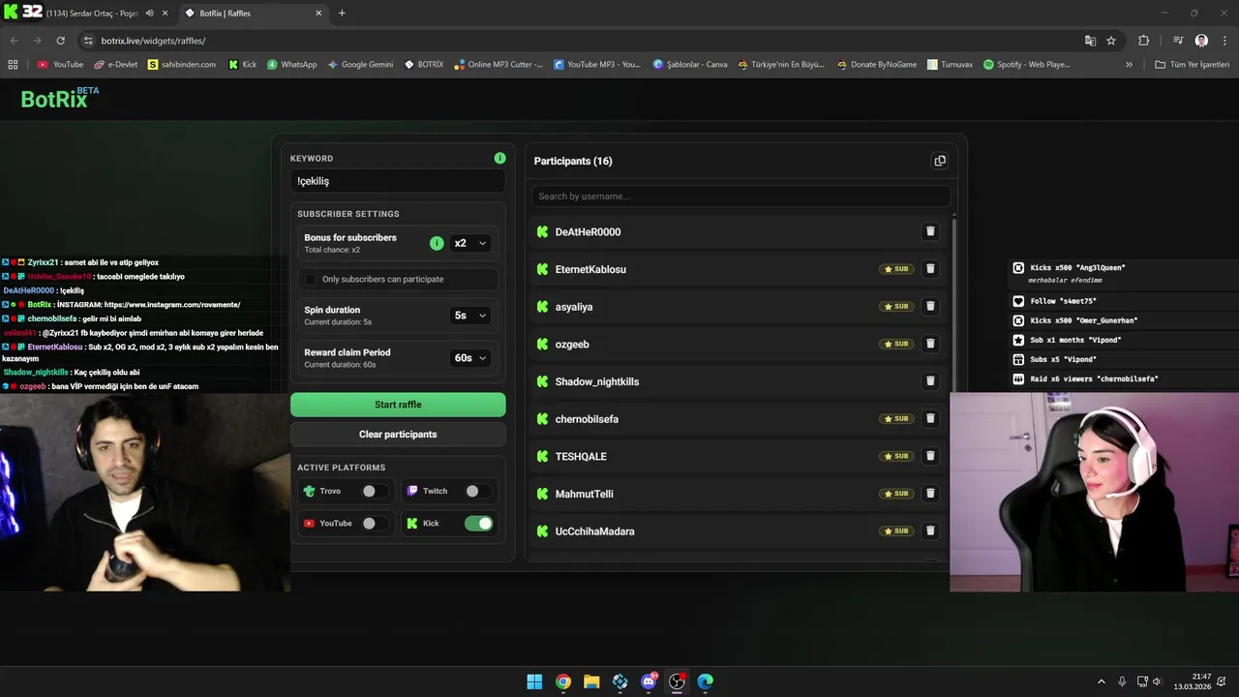Delete UcCchihaMadara participant
1239x697 pixels.
(930, 530)
